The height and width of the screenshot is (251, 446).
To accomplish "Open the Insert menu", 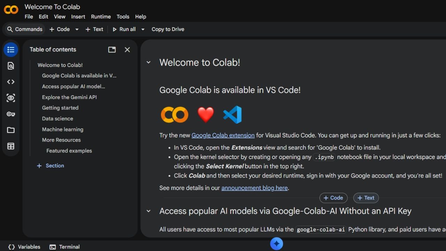I will click(78, 16).
